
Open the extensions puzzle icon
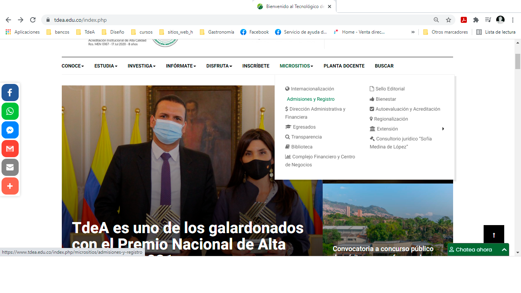coord(476,20)
